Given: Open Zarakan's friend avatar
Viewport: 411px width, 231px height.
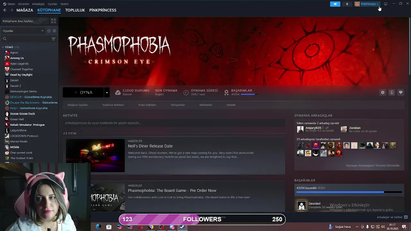Looking at the screenshot, I should pos(344,129).
